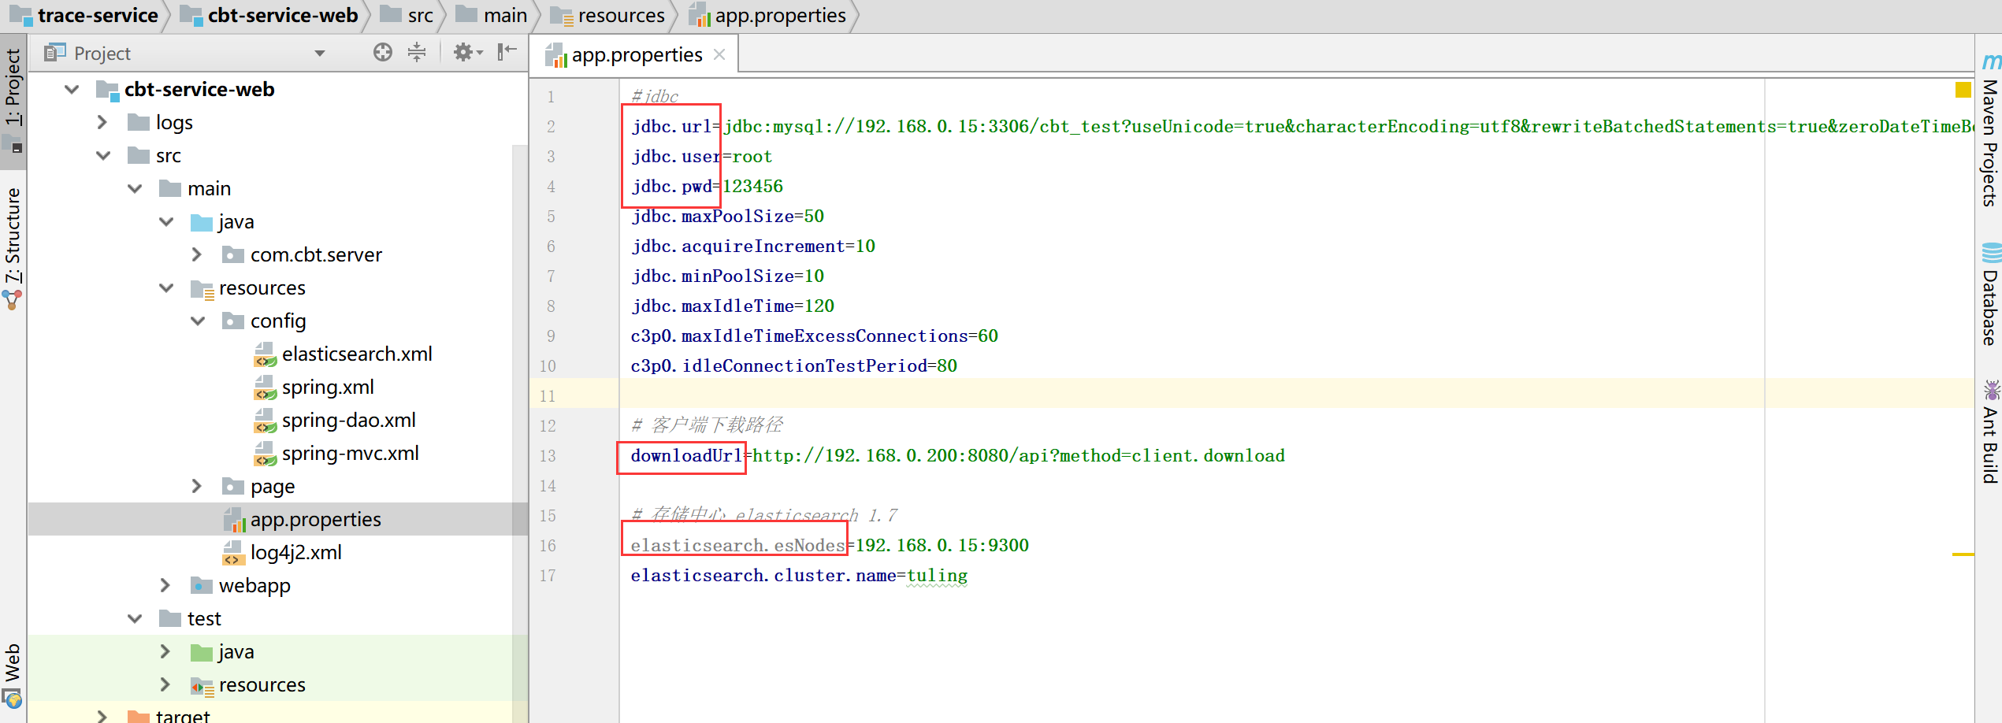Image resolution: width=2002 pixels, height=723 pixels.
Task: Expand the webapp folder
Action: pyautogui.click(x=165, y=585)
